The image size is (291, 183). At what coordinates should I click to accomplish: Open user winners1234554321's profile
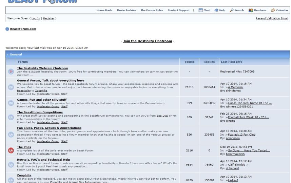[x=239, y=107]
